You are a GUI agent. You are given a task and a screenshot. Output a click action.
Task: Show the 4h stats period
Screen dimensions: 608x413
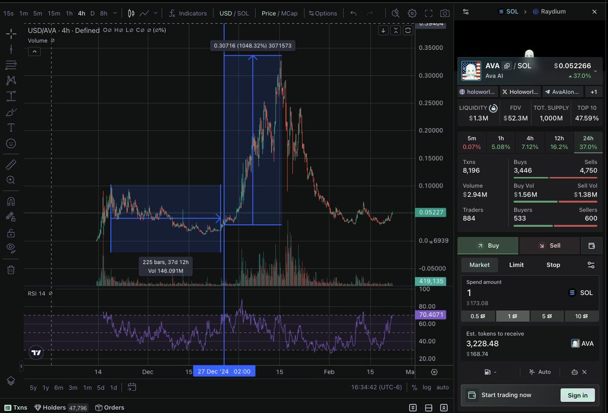point(529,142)
